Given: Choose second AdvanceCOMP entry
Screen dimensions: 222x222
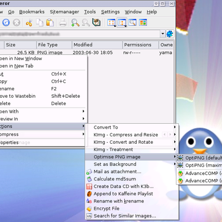Looking at the screenshot, I should click(x=199, y=180).
